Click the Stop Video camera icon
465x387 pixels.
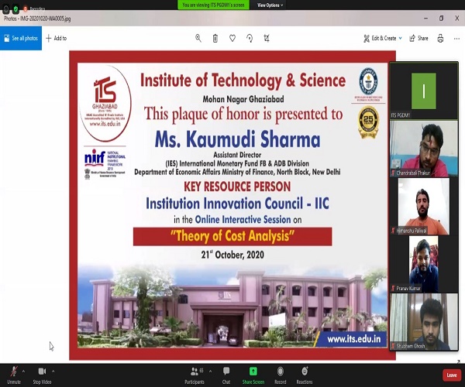point(42,372)
